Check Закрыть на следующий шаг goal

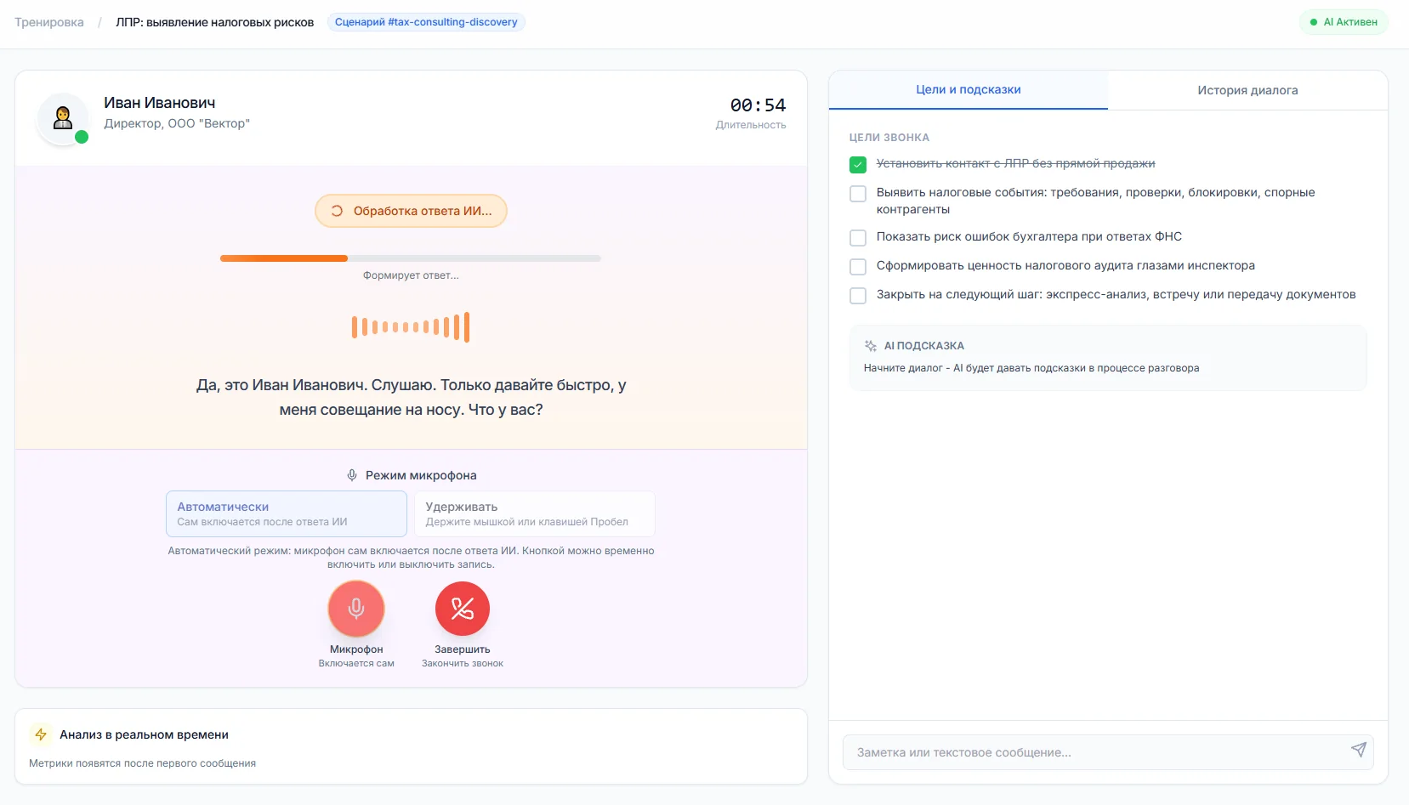[858, 296]
